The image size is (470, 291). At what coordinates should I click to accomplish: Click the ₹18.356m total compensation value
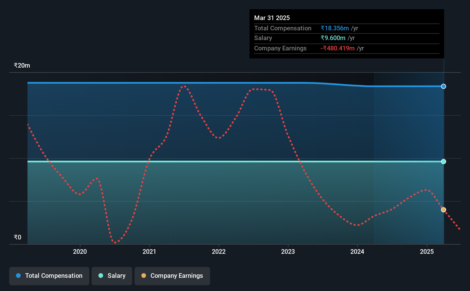[335, 28]
